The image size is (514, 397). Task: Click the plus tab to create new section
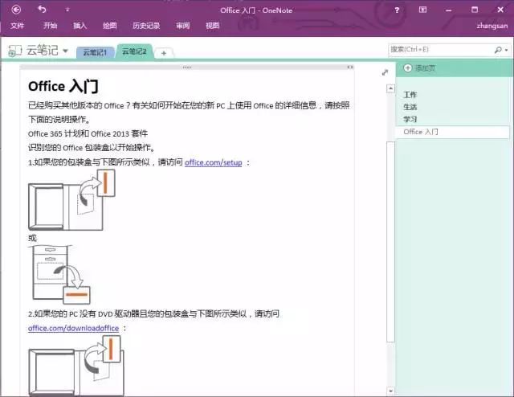click(x=164, y=53)
